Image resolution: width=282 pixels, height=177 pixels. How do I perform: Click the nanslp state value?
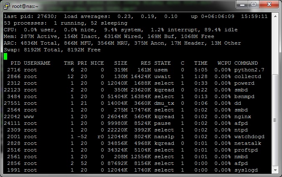(x=164, y=137)
